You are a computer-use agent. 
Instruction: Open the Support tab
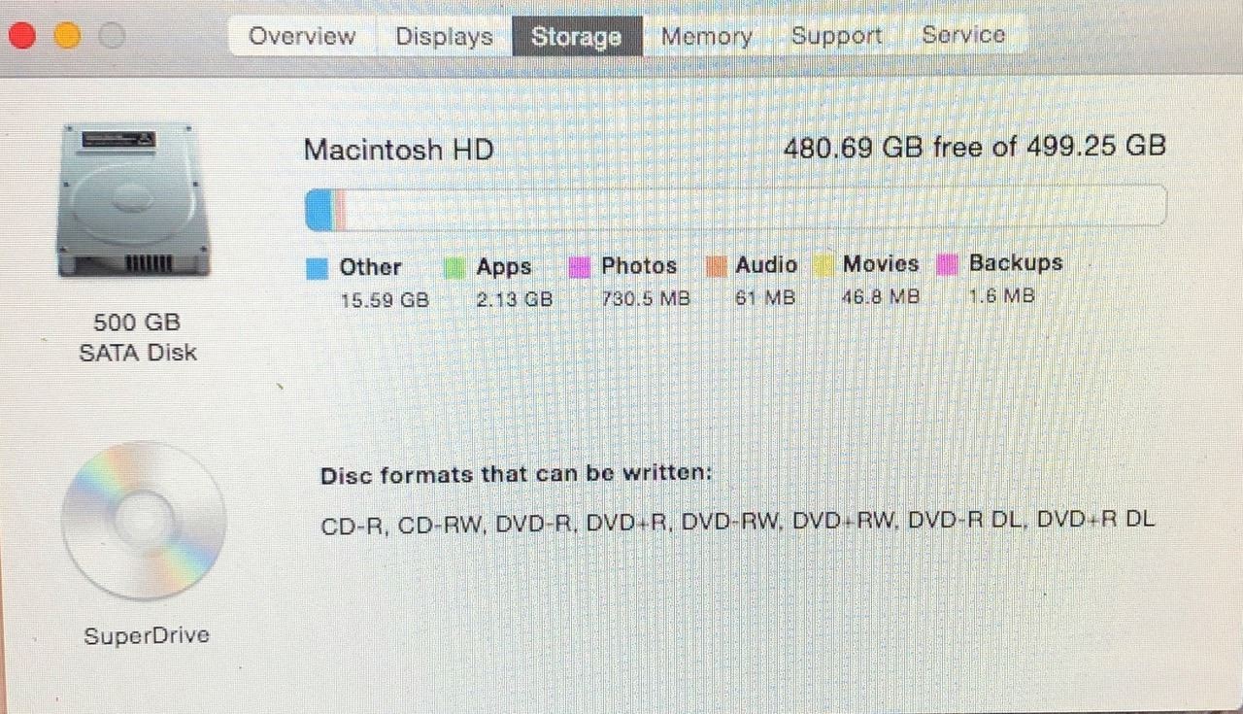coord(836,37)
